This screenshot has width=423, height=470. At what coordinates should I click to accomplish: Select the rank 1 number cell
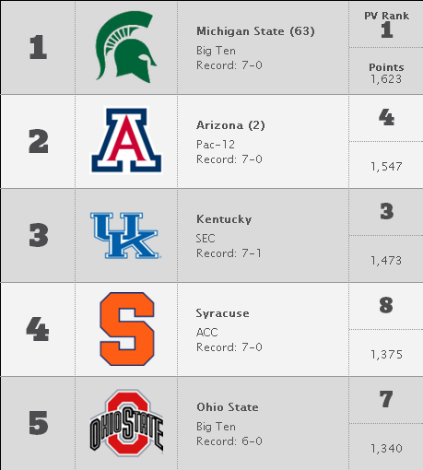pos(38,47)
